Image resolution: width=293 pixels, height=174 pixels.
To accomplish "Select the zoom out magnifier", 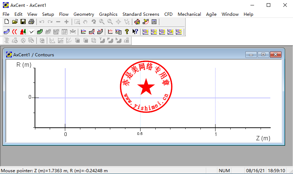I will tap(110, 22).
